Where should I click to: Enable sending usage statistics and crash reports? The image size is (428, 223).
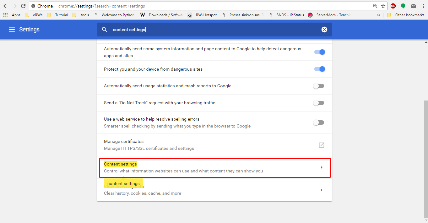click(x=319, y=86)
